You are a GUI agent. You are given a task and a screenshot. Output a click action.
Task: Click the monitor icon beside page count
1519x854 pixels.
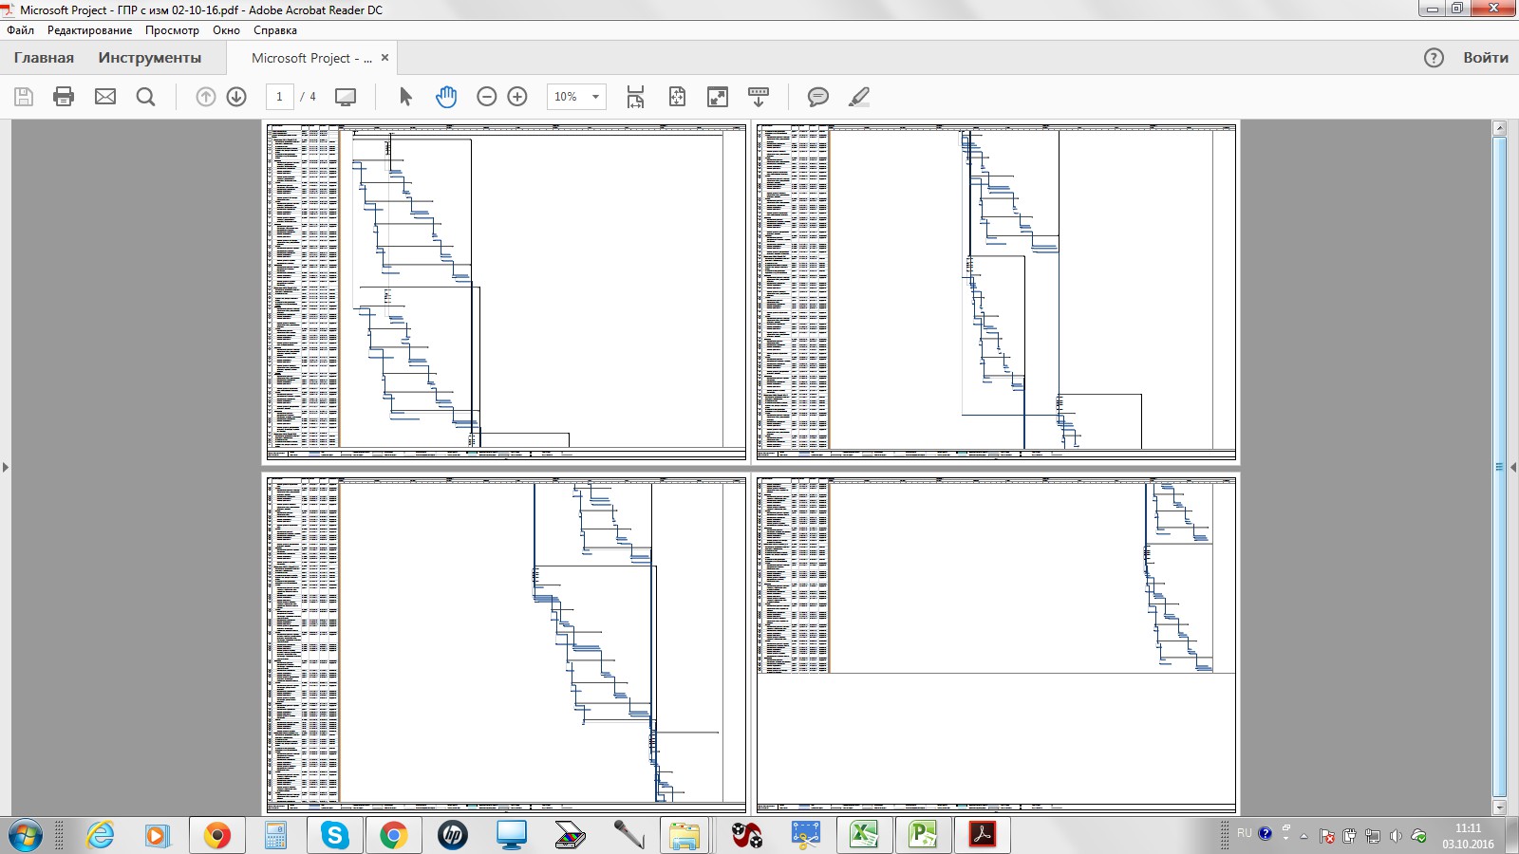346,97
